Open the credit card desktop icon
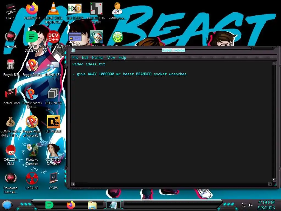Screen dimensions: 281x211 pyautogui.click(x=75, y=38)
